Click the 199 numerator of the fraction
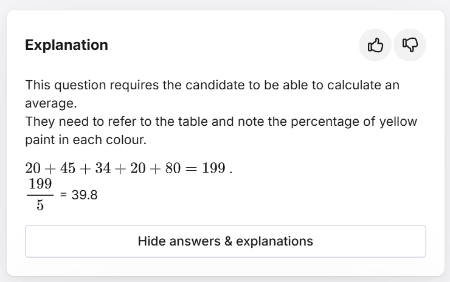This screenshot has width=450, height=282. click(40, 184)
